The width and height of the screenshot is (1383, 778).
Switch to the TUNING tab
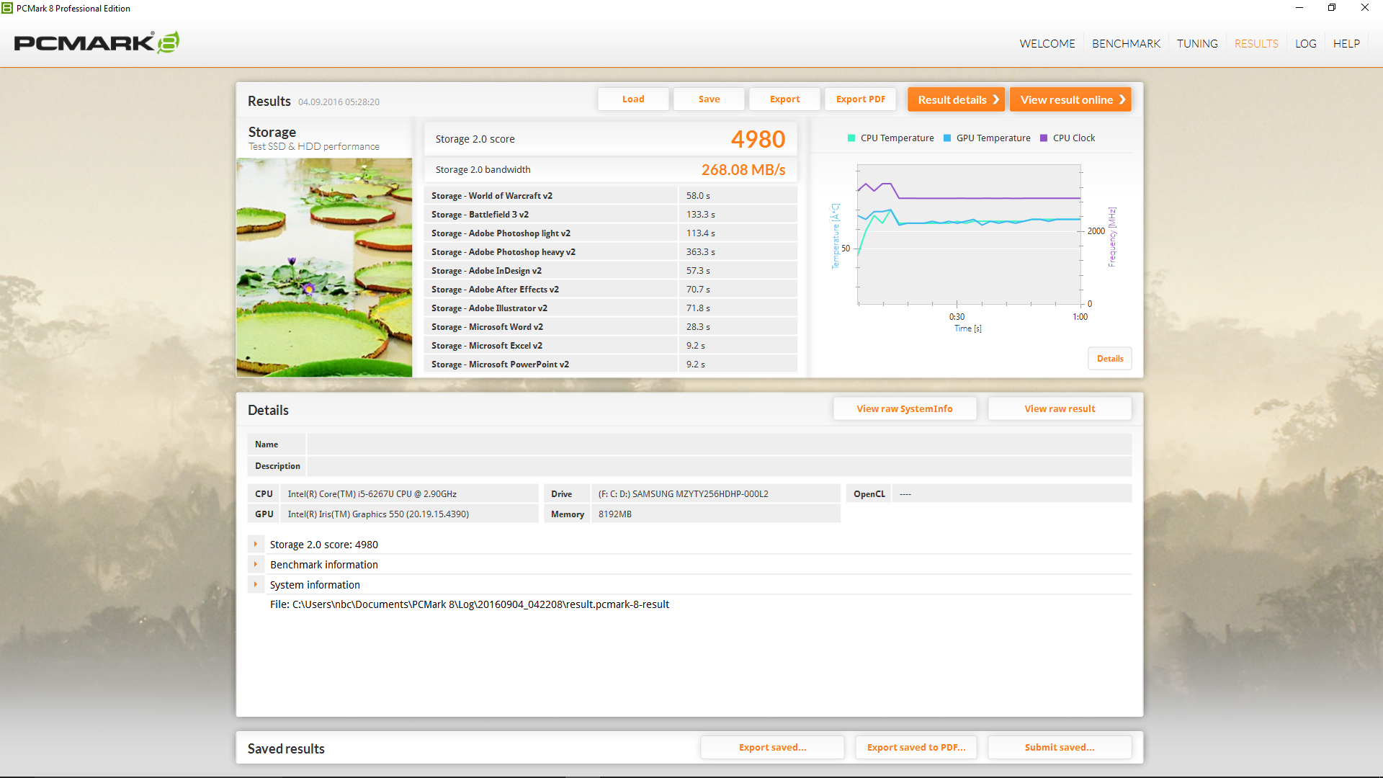tap(1197, 44)
